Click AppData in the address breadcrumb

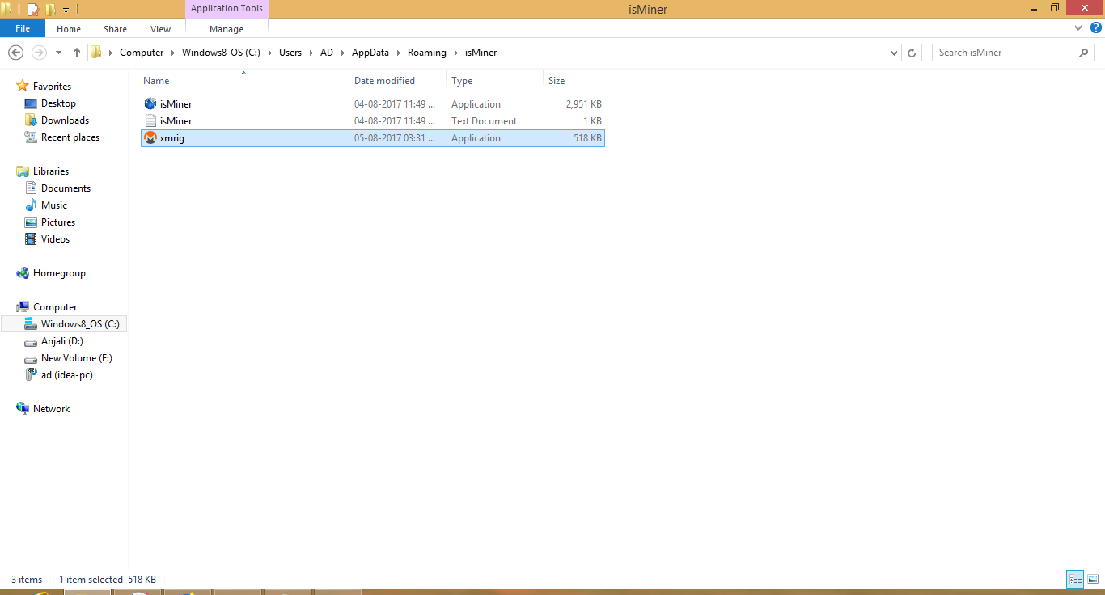click(370, 53)
